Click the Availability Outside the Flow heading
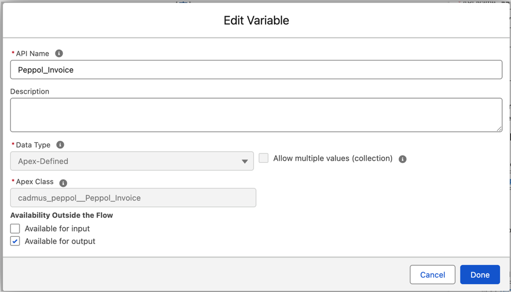Image resolution: width=511 pixels, height=292 pixels. (x=62, y=215)
